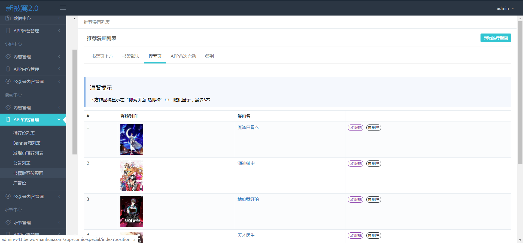Screen dimensions: 523x243
Task: Expand first 公众号内容管理 chevron
Action: (x=59, y=81)
